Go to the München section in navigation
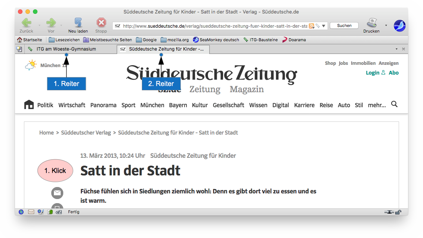Viewport: 423px width, 238px height. tap(152, 105)
